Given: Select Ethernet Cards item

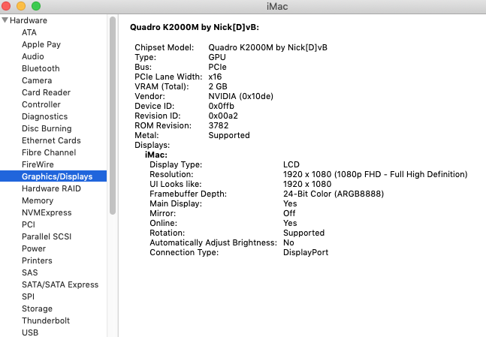Looking at the screenshot, I should pyautogui.click(x=51, y=140).
